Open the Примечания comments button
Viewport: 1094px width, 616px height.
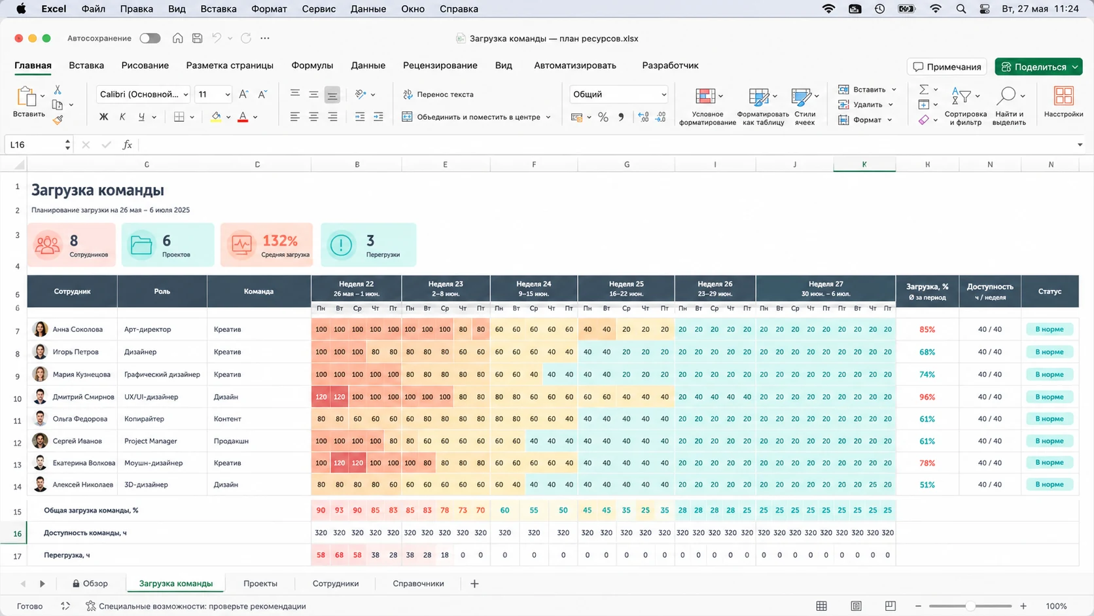pos(947,67)
